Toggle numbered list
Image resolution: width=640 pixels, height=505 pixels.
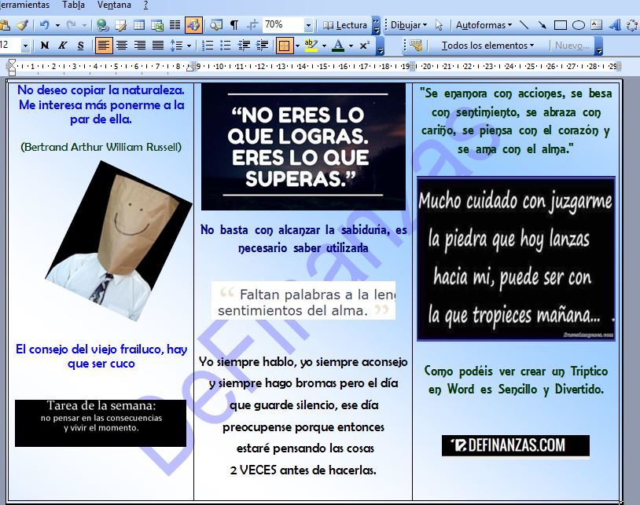click(x=208, y=46)
